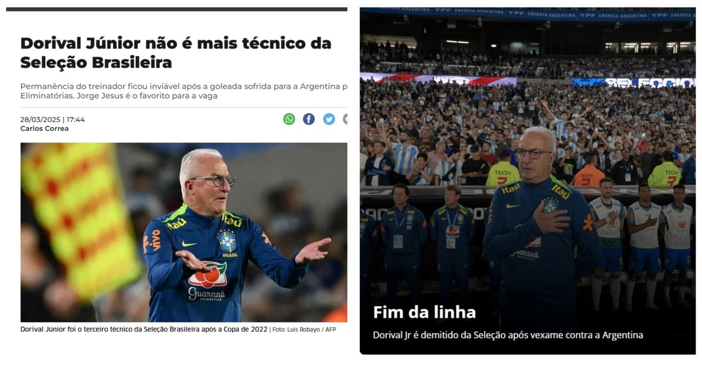Viewport: 702px width, 368px height.
Task: Open the 'Fim da linha' card headline
Action: coord(424,313)
